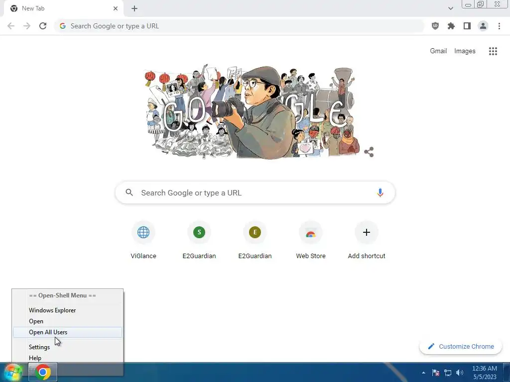The height and width of the screenshot is (382, 510).
Task: Start voice search with microphone
Action: point(380,192)
